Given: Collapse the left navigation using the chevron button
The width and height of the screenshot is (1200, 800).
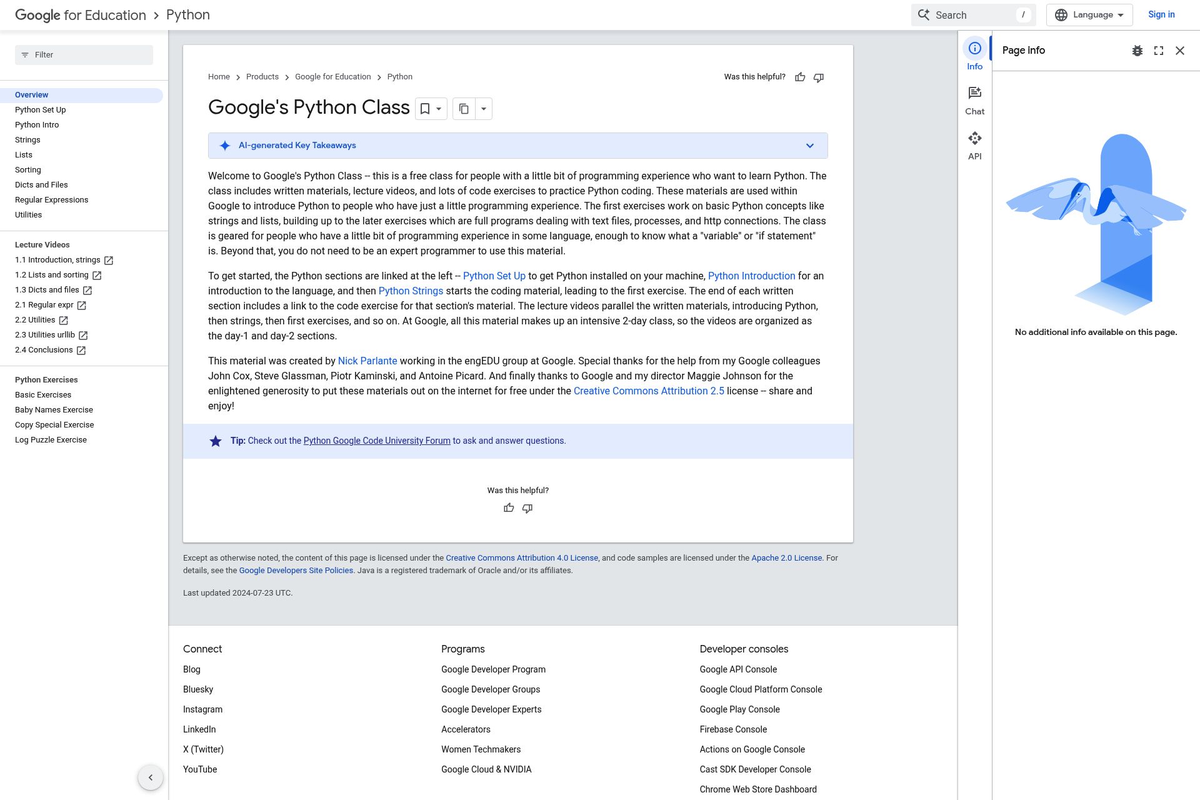Looking at the screenshot, I should (x=151, y=777).
